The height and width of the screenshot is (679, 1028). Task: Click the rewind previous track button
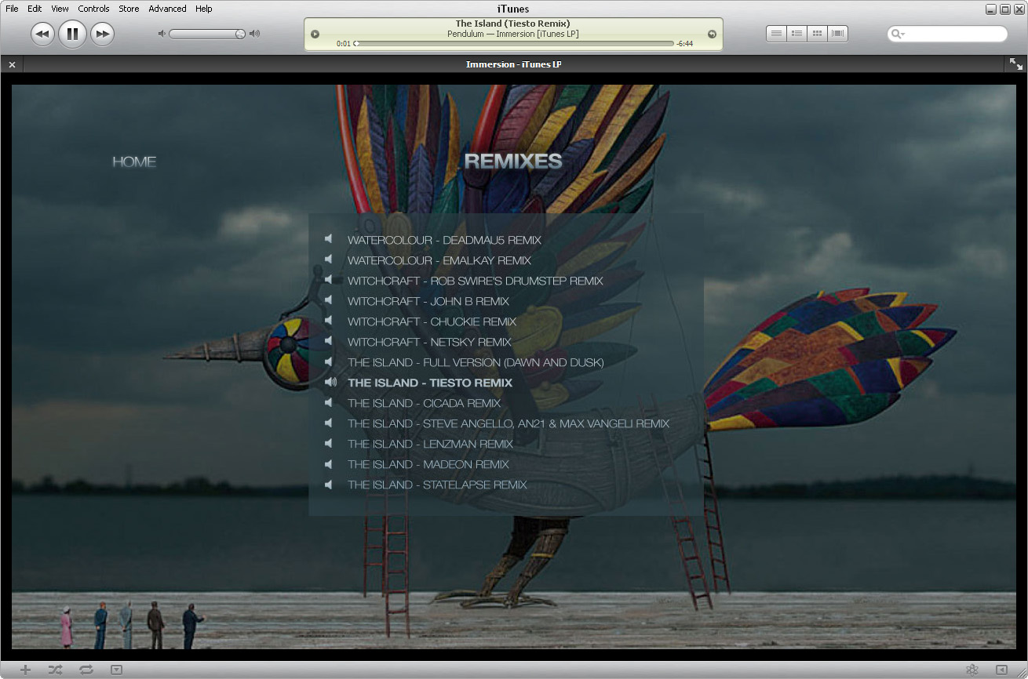pos(42,34)
